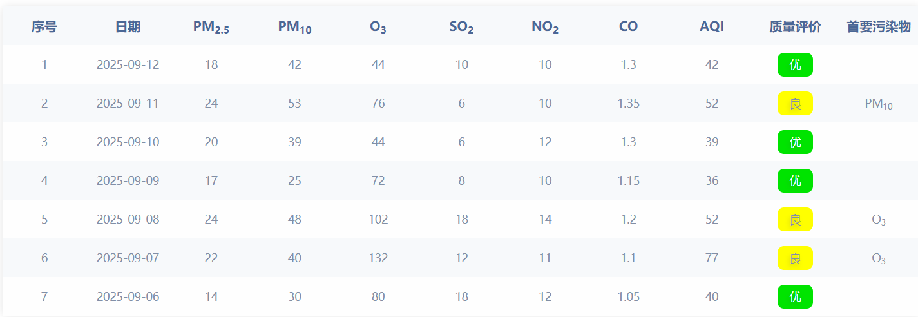Image resolution: width=918 pixels, height=317 pixels.
Task: Click the green 优 badge for 2025-09-12
Action: [x=795, y=64]
